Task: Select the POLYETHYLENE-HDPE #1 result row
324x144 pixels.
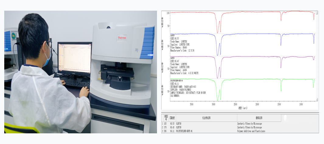Action: (x=189, y=131)
